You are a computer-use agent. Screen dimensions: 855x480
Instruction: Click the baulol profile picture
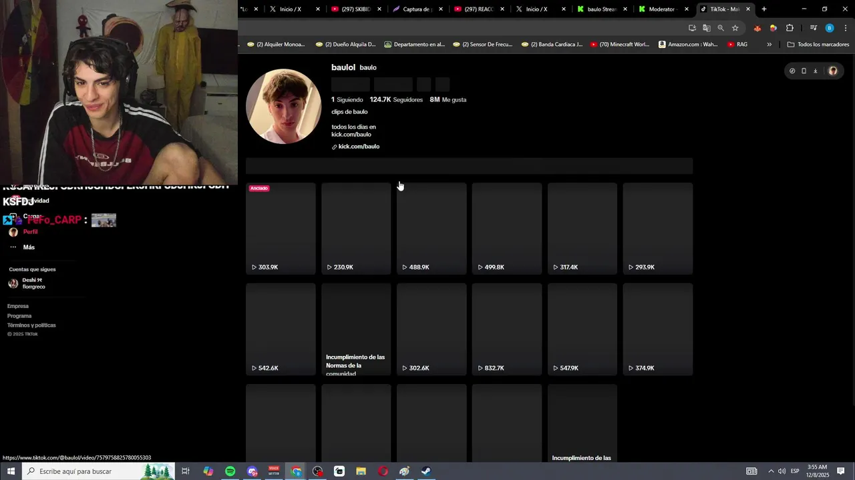click(283, 106)
